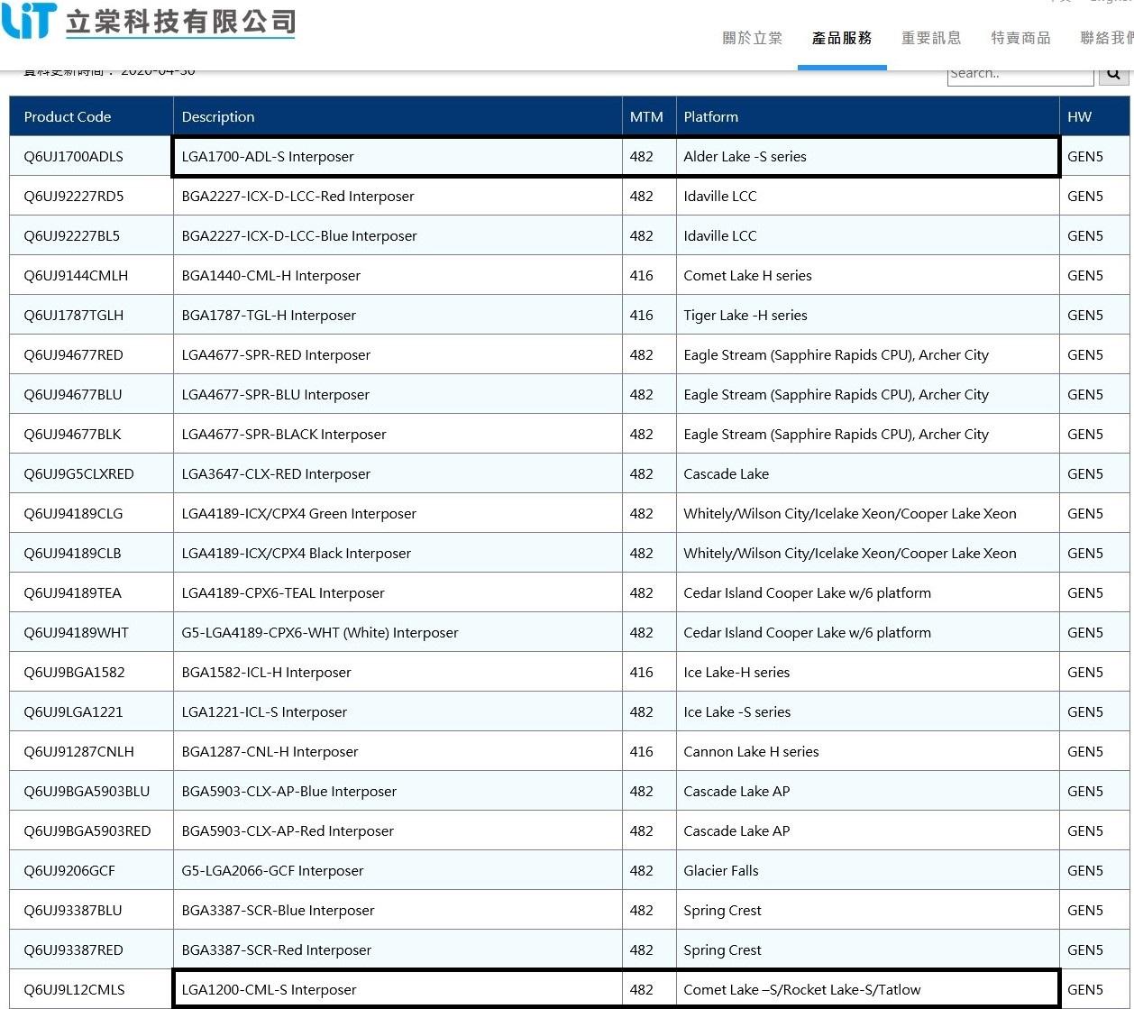Open the 聯絡我們 navigation link
Image resolution: width=1134 pixels, height=1009 pixels.
coord(1106,38)
